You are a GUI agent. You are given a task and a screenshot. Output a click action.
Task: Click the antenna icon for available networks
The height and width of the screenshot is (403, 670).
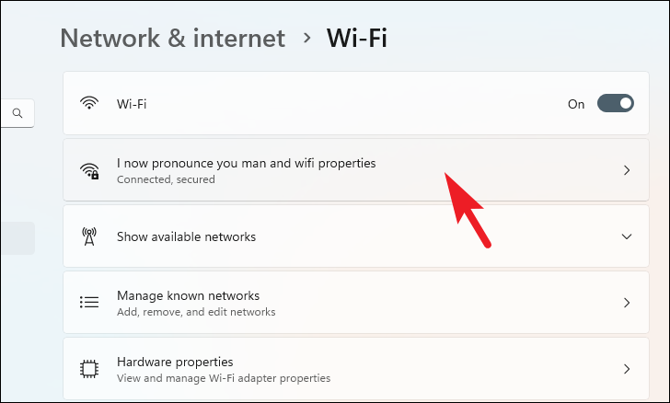(x=89, y=236)
